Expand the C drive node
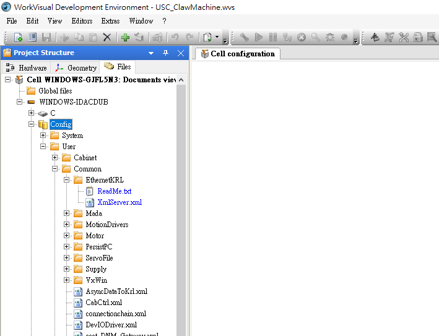 [31, 113]
